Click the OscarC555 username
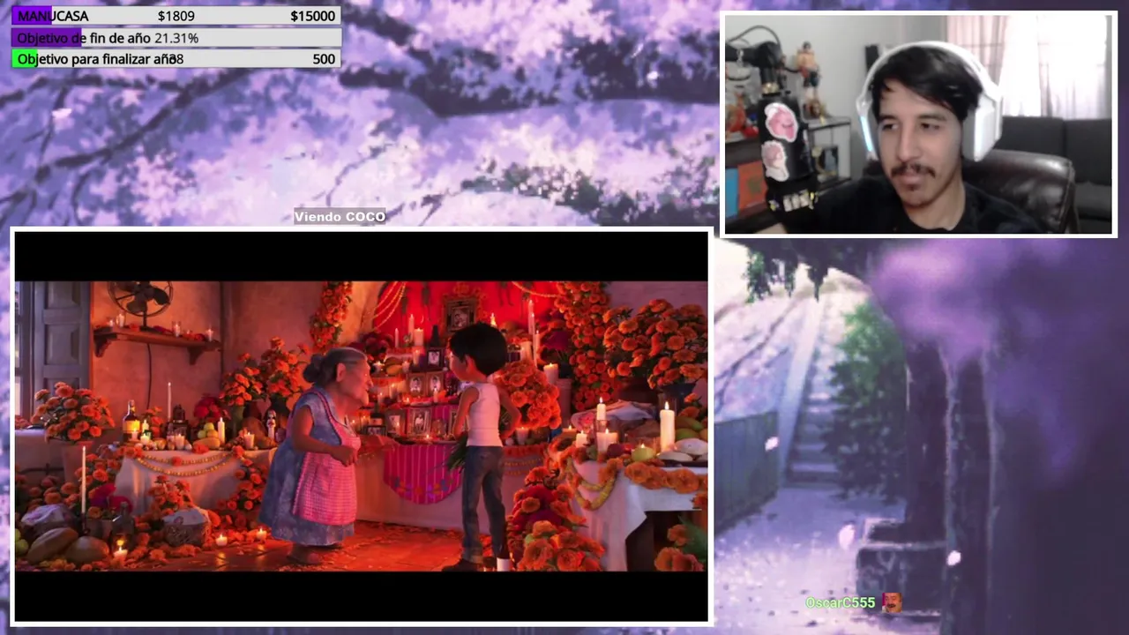Image resolution: width=1129 pixels, height=635 pixels. pos(841,602)
